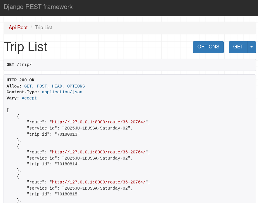Image resolution: width=258 pixels, height=203 pixels.
Task: Click the GET /trip/ request line
Action: (x=19, y=65)
